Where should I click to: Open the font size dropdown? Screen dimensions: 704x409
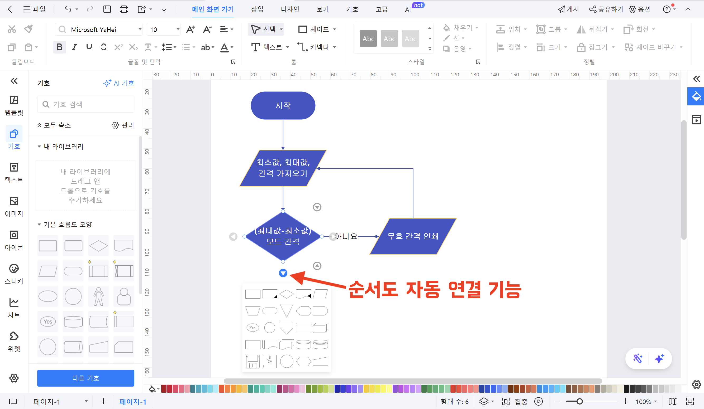(177, 29)
